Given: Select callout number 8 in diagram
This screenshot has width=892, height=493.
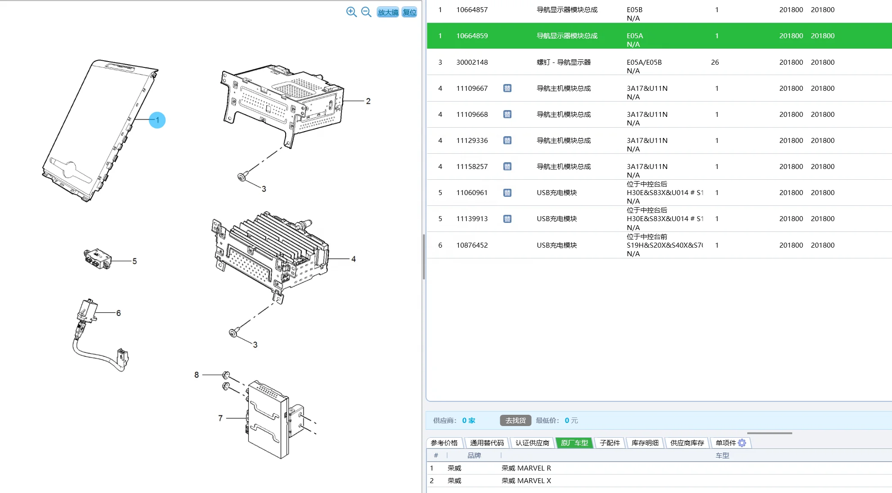Looking at the screenshot, I should coord(197,375).
